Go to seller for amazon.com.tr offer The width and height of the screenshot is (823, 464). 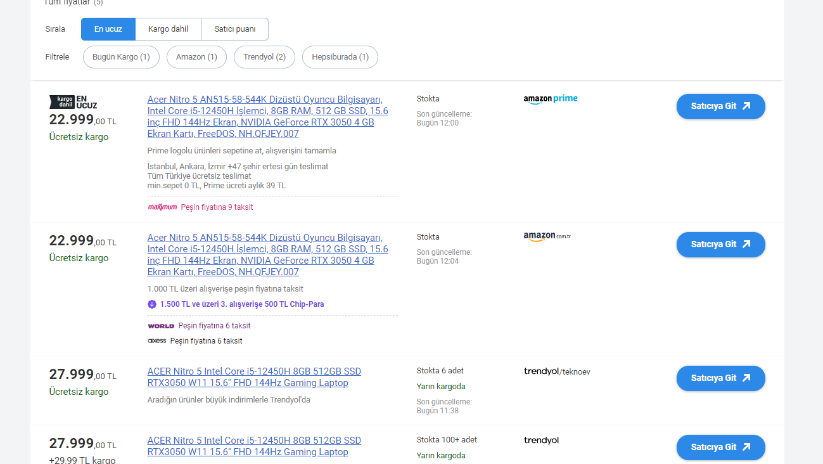tap(720, 245)
